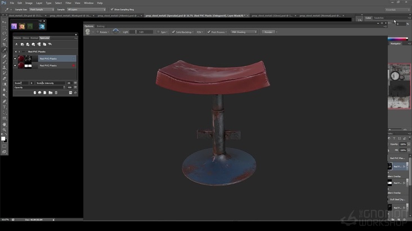Expand the FOV dropdown
Viewport: 412px width, 231px height.
tap(200, 32)
